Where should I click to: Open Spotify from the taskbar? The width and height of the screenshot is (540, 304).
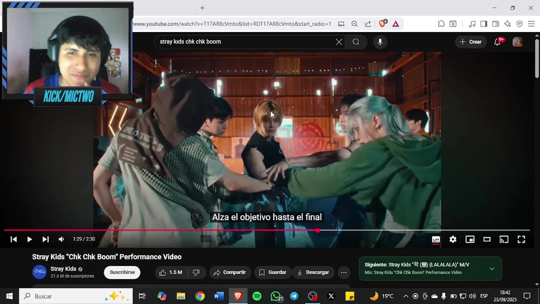tap(257, 296)
